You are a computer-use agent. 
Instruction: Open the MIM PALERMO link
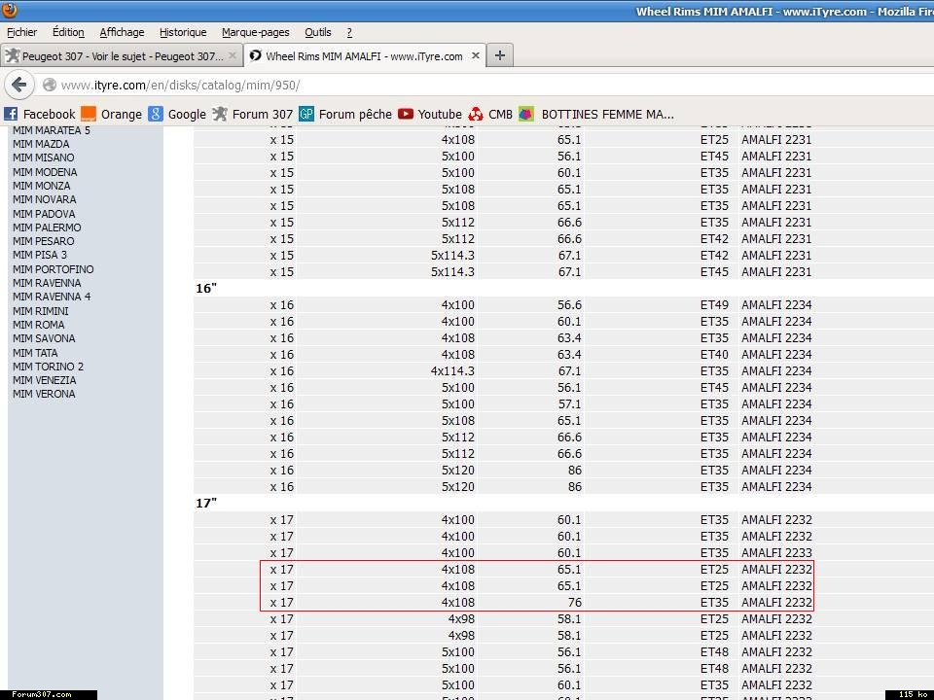47,227
